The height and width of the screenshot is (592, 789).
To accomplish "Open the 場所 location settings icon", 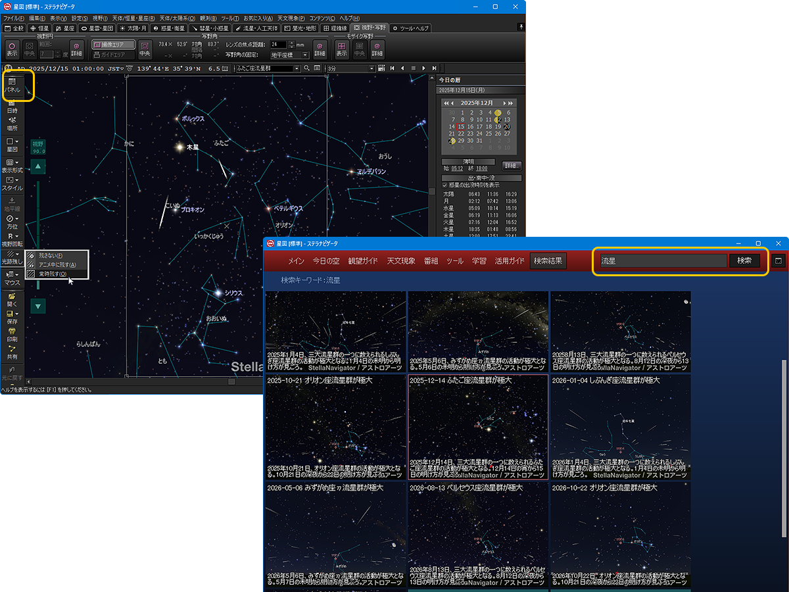I will [12, 124].
